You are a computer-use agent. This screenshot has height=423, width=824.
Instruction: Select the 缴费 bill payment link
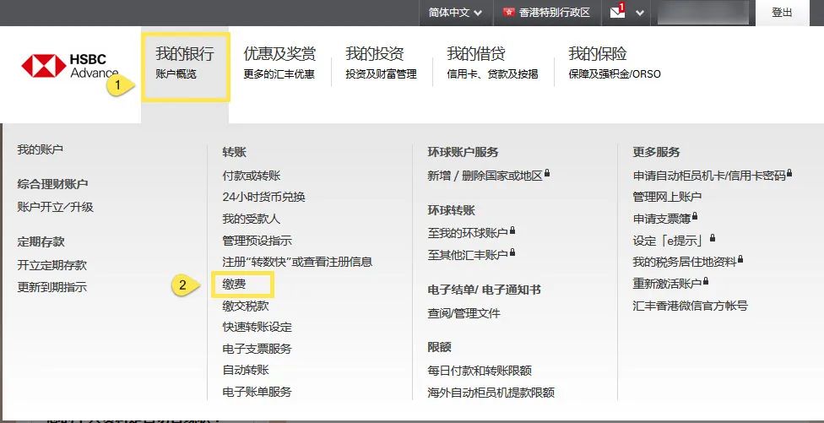(x=235, y=285)
